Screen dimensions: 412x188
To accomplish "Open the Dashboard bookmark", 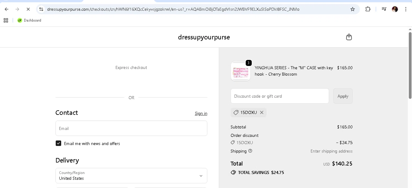I will (29, 20).
